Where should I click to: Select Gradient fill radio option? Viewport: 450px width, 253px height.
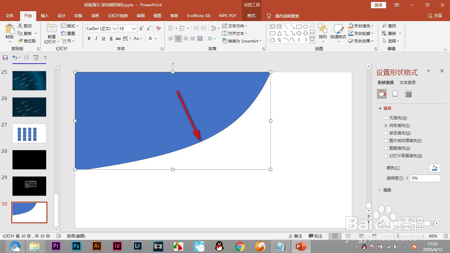point(386,133)
